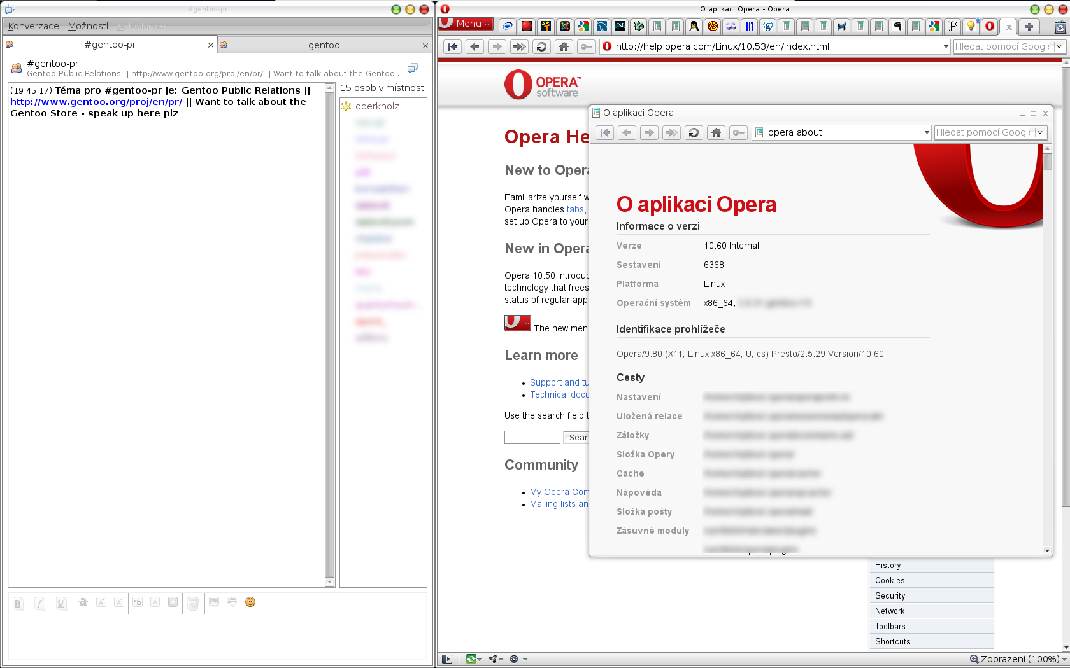
Task: Click the scrollbar down arrow in the opera:about window
Action: (x=1047, y=550)
